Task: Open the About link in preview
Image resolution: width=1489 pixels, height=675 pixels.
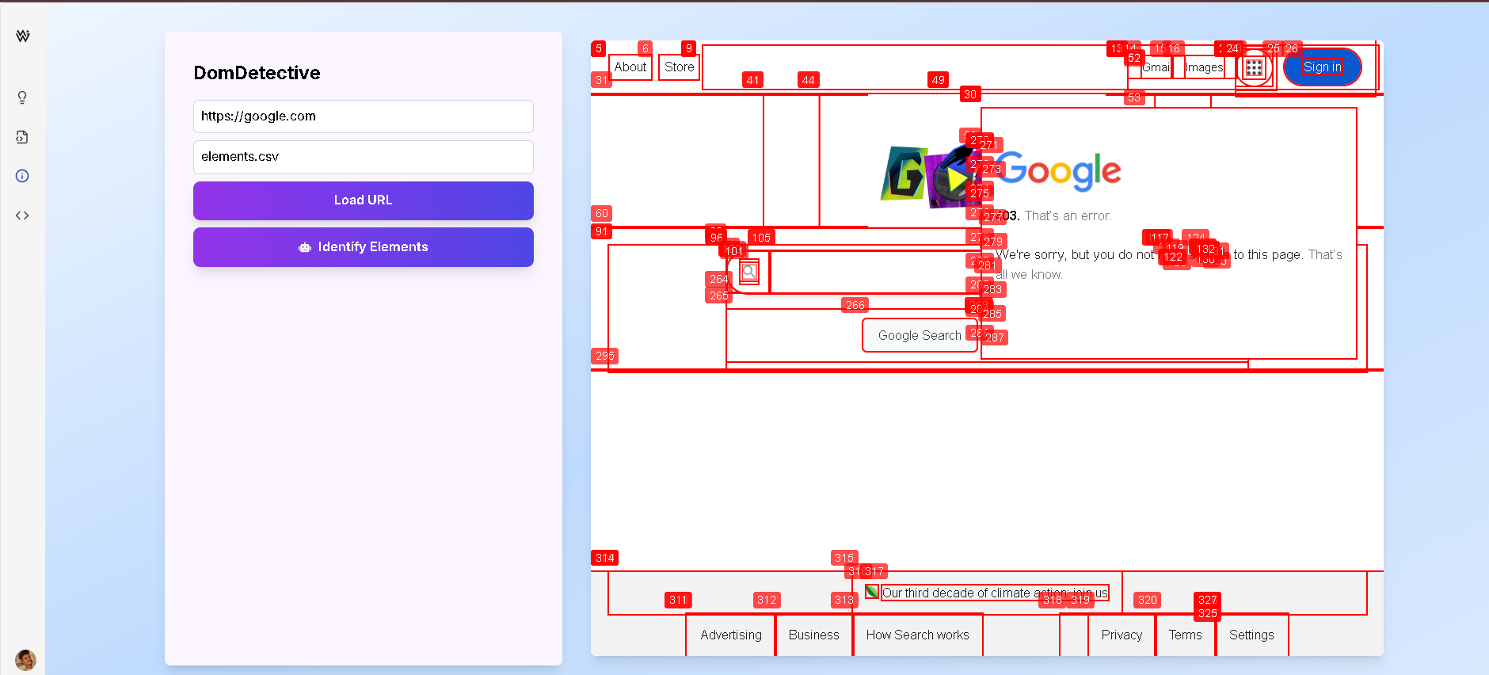Action: (630, 67)
